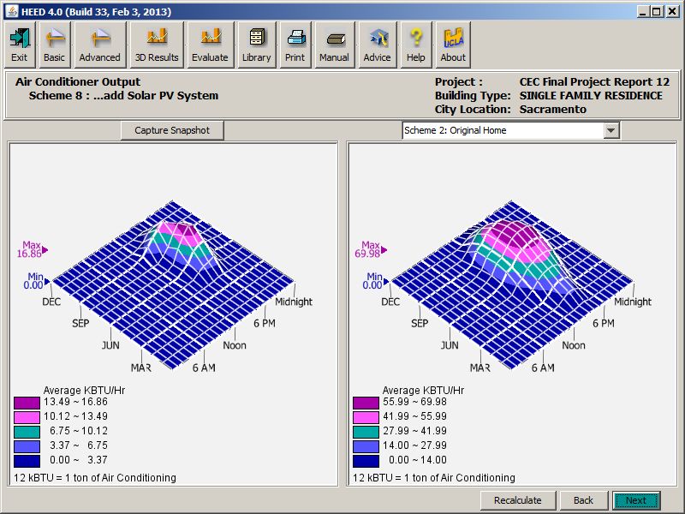Click left chart 'Average KBTU/Hr' legend title
Screen dimensions: 685x514
pyautogui.click(x=84, y=391)
